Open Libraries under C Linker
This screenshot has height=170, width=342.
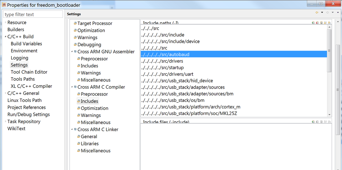pyautogui.click(x=90, y=144)
